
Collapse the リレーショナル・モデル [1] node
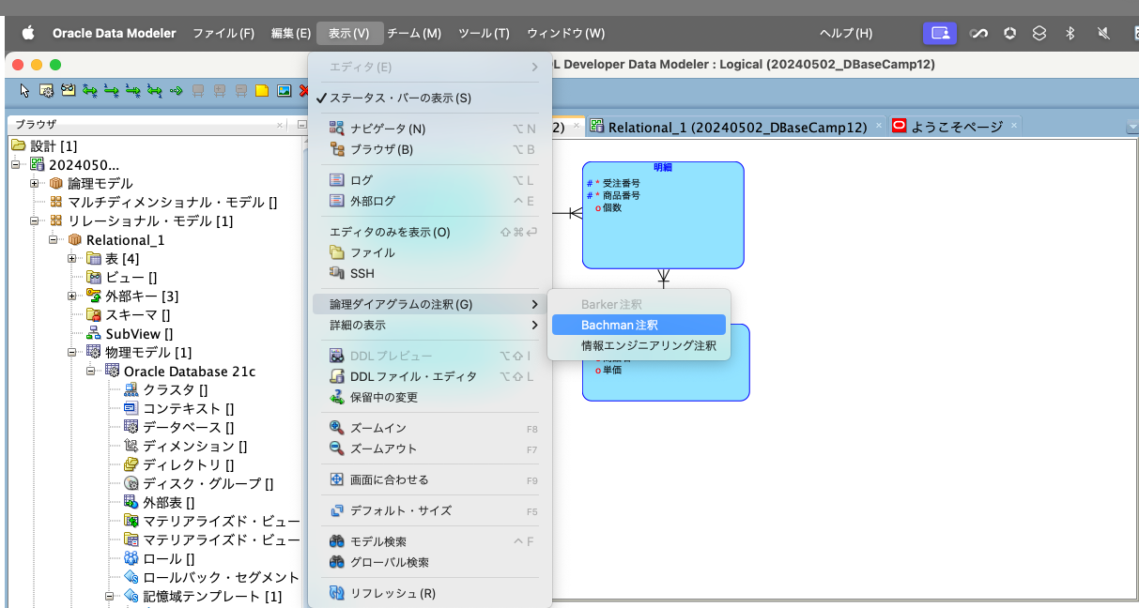click(x=35, y=220)
